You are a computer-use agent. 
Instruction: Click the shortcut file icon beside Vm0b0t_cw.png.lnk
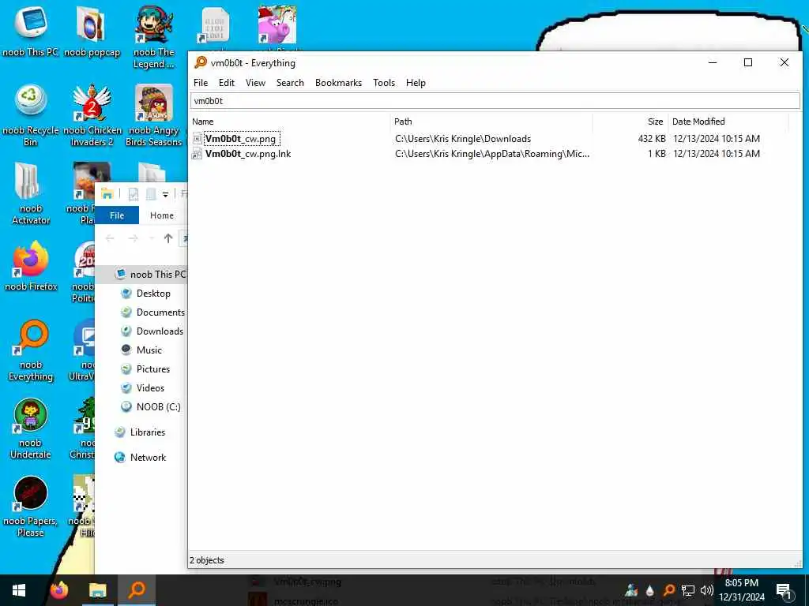197,154
